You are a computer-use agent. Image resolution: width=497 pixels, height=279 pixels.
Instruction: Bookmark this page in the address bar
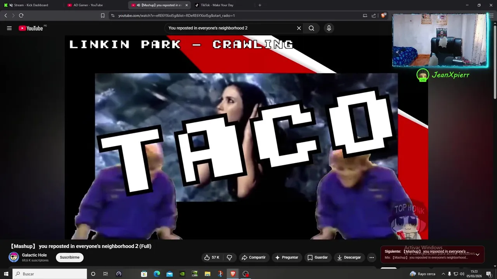click(x=103, y=15)
